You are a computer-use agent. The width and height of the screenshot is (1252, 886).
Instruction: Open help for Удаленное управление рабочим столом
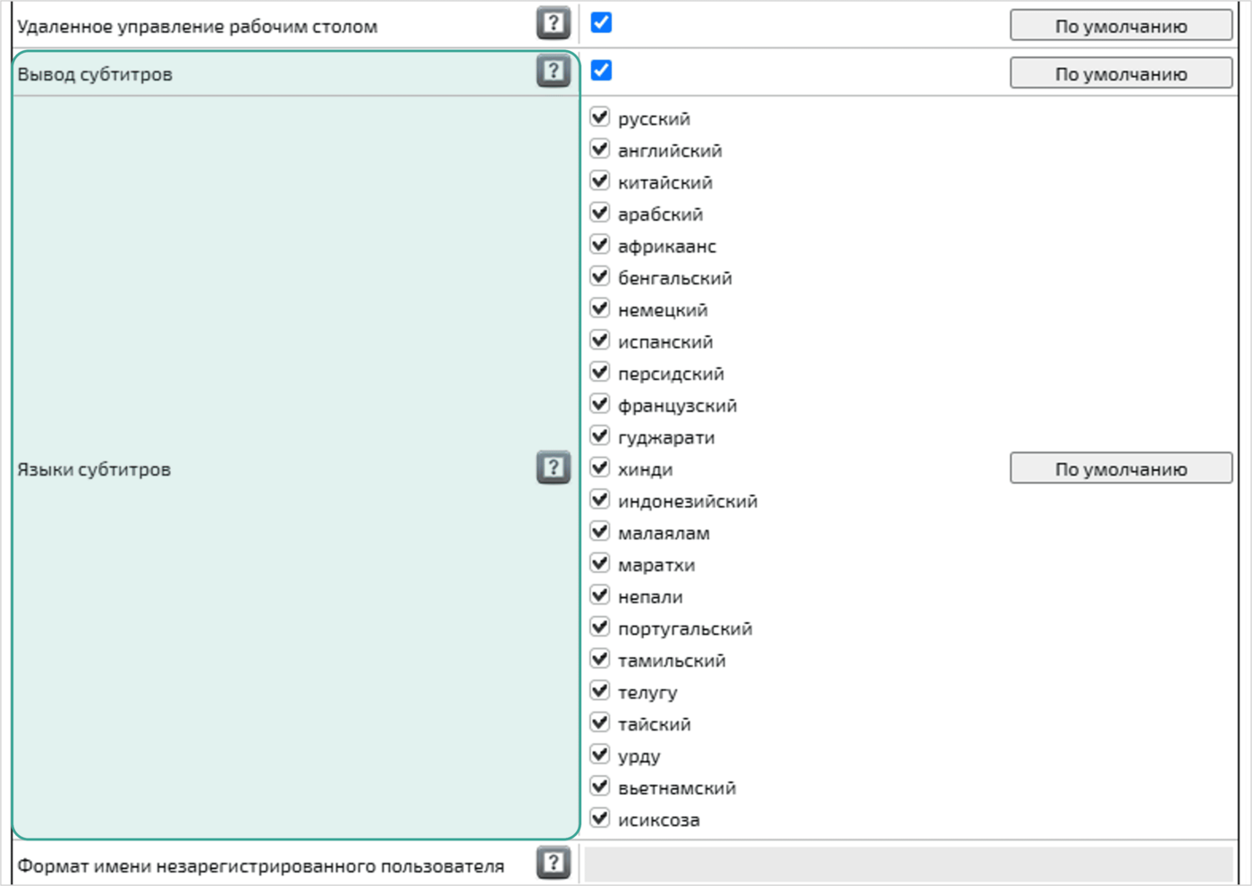coord(554,23)
